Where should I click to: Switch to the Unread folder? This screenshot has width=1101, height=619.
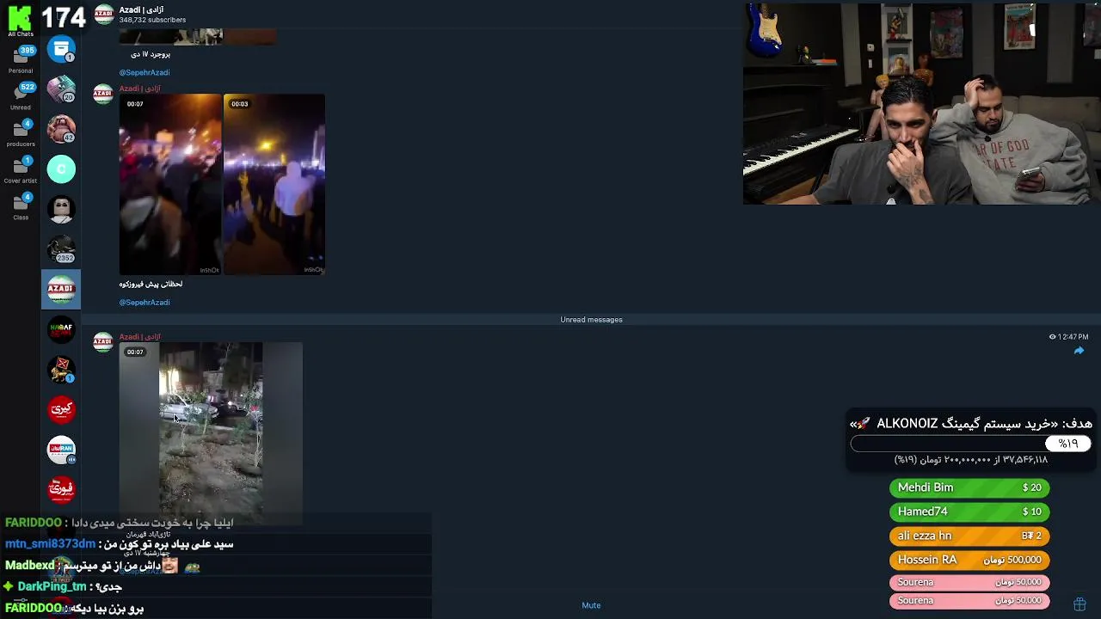(21, 95)
